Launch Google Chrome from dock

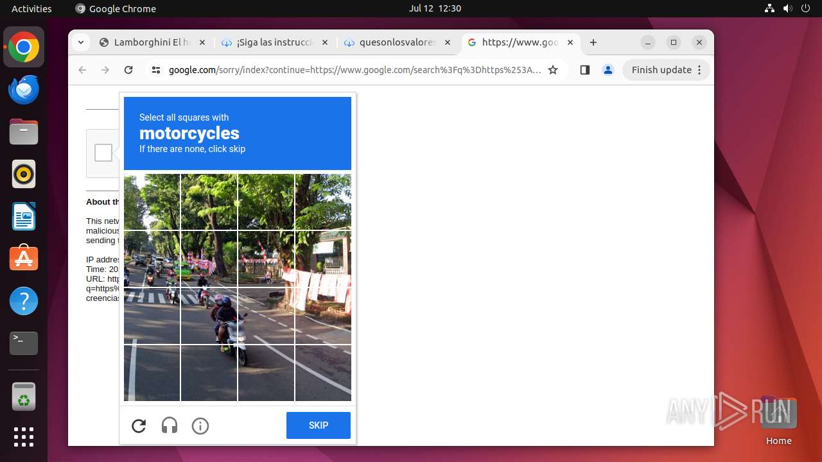[24, 47]
